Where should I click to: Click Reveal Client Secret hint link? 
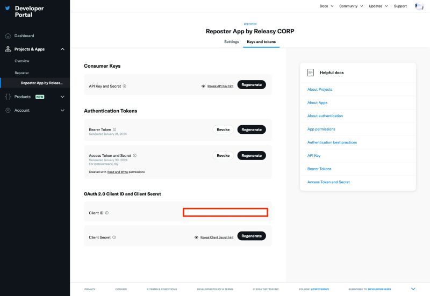click(x=217, y=237)
